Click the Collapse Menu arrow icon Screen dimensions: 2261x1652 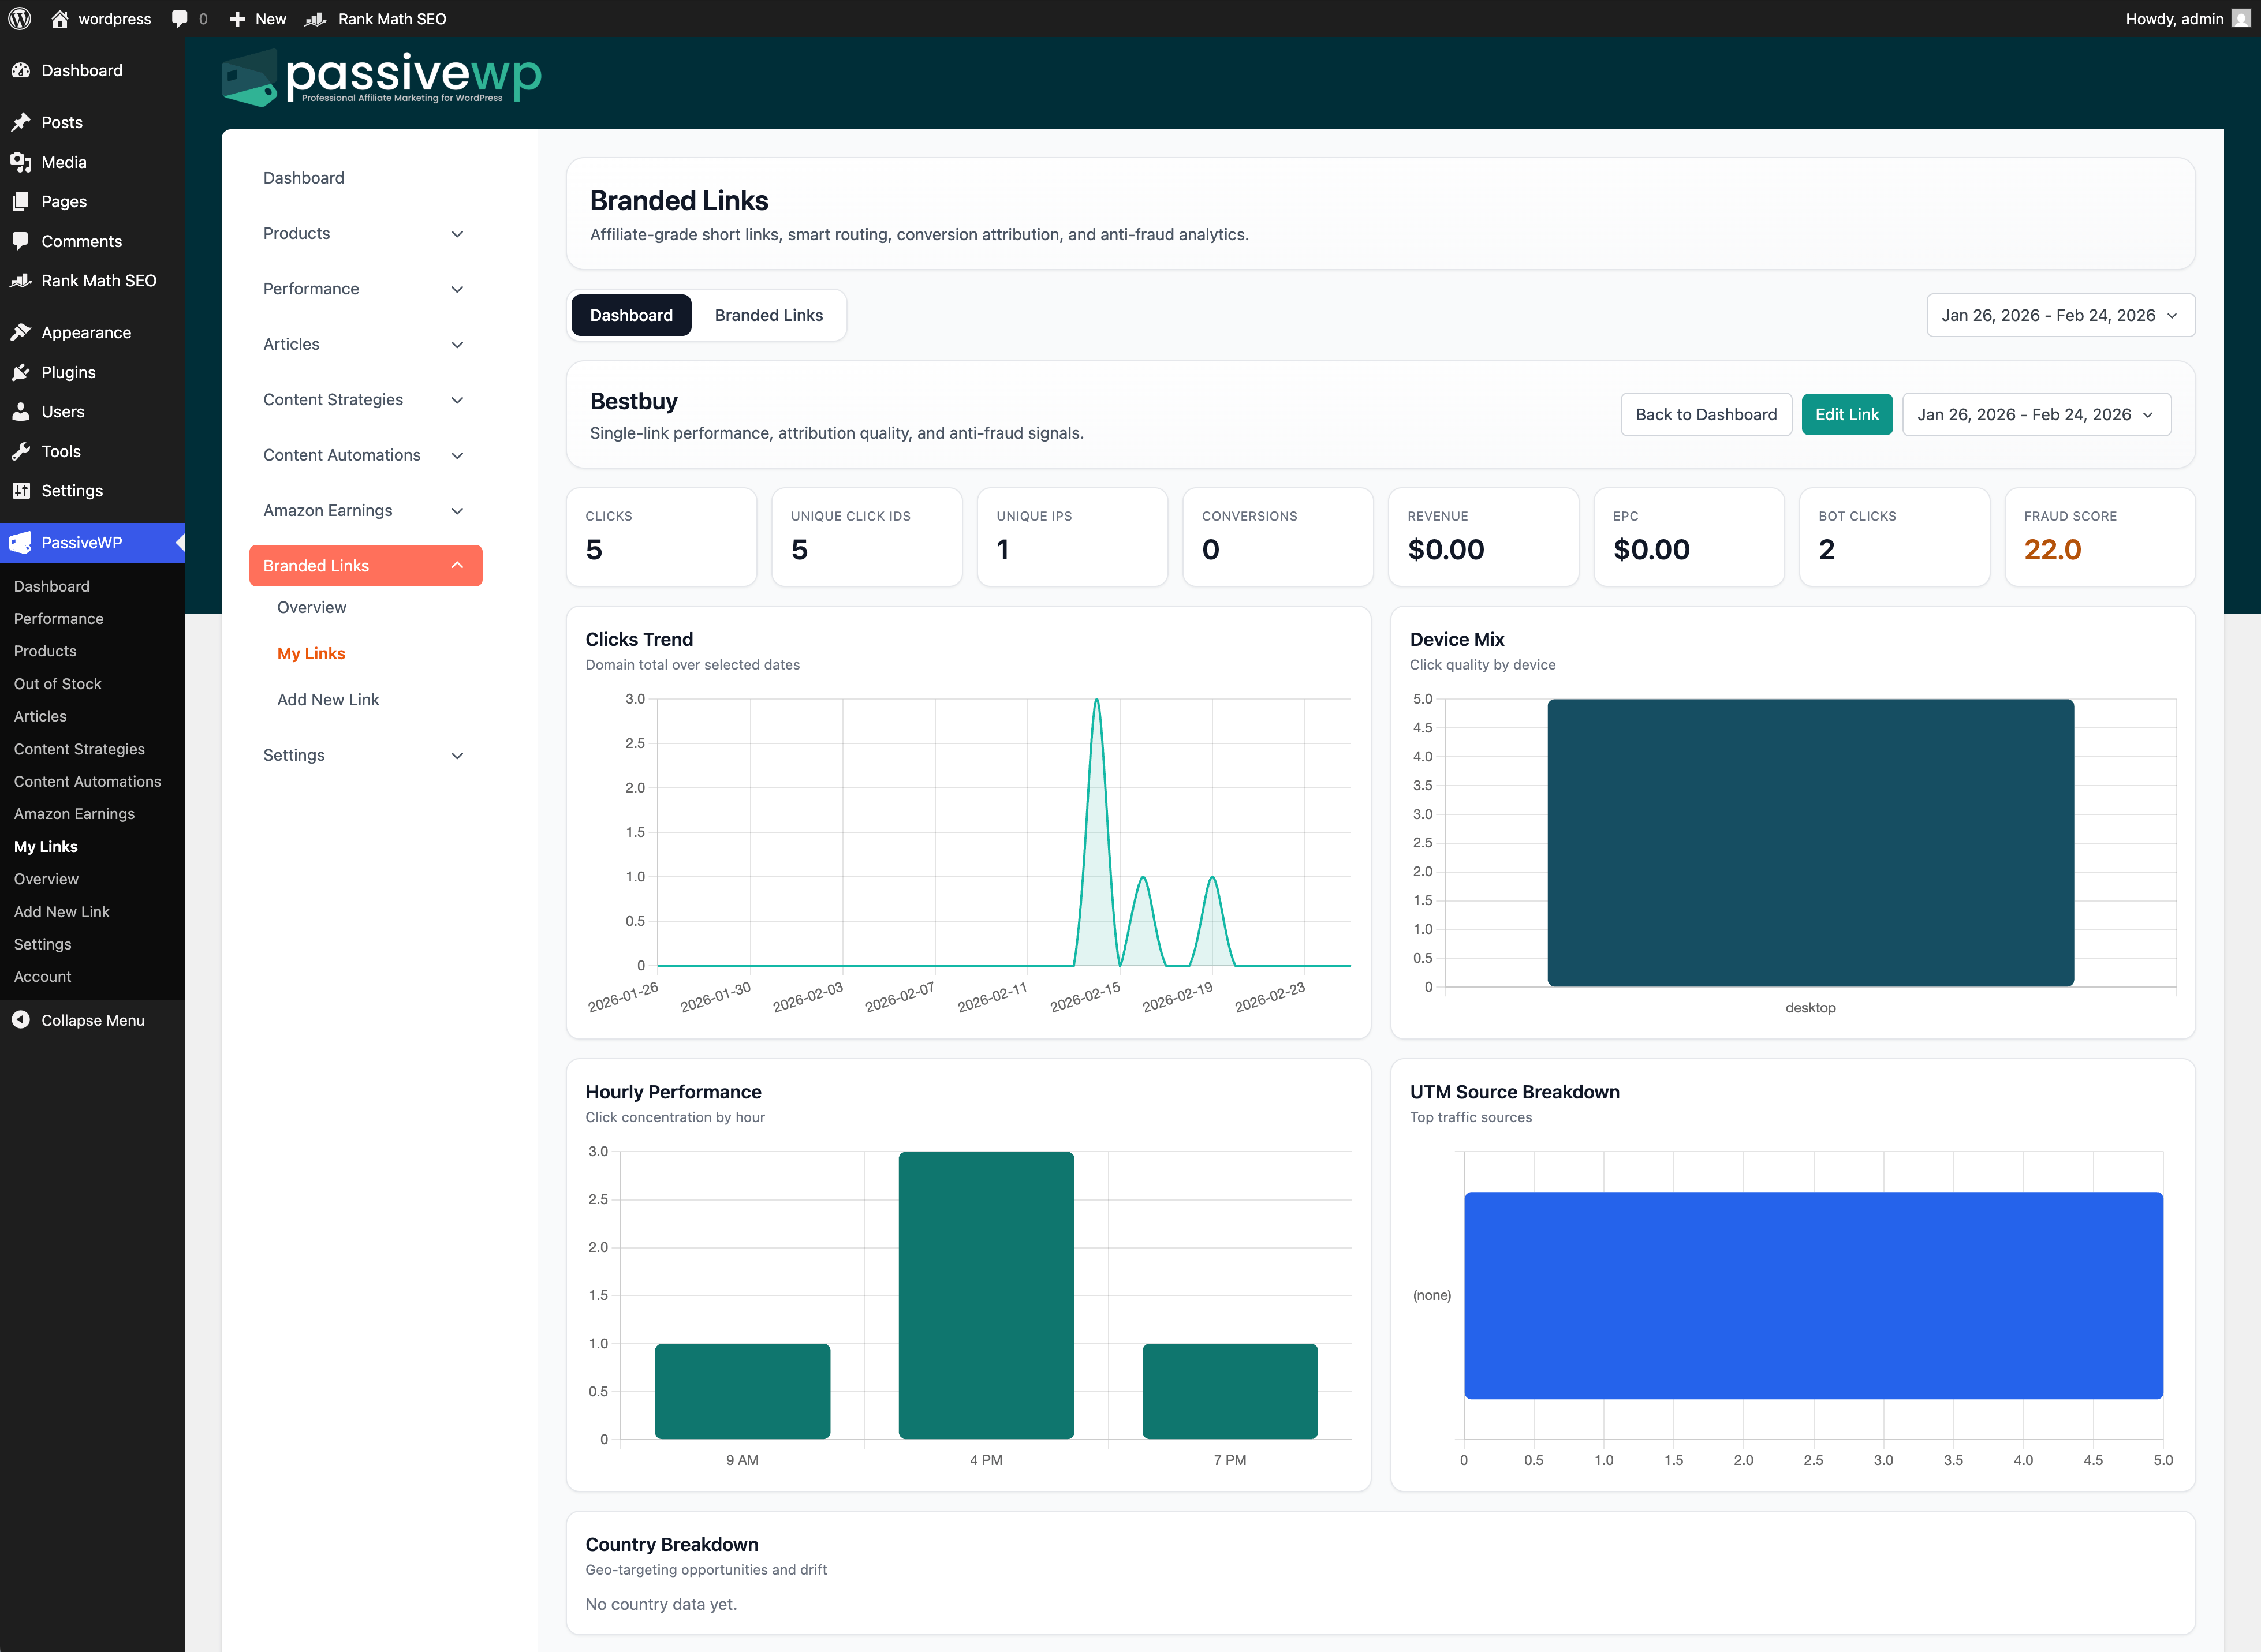pyautogui.click(x=21, y=1020)
